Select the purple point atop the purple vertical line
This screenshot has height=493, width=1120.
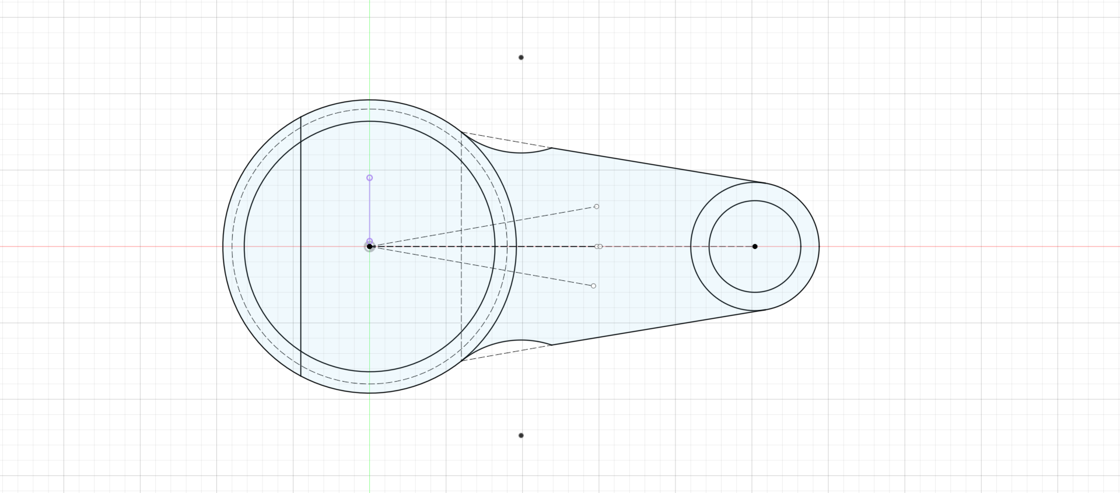point(369,178)
